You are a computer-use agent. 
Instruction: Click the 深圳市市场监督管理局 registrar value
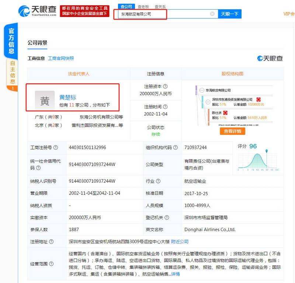pyautogui.click(x=206, y=217)
